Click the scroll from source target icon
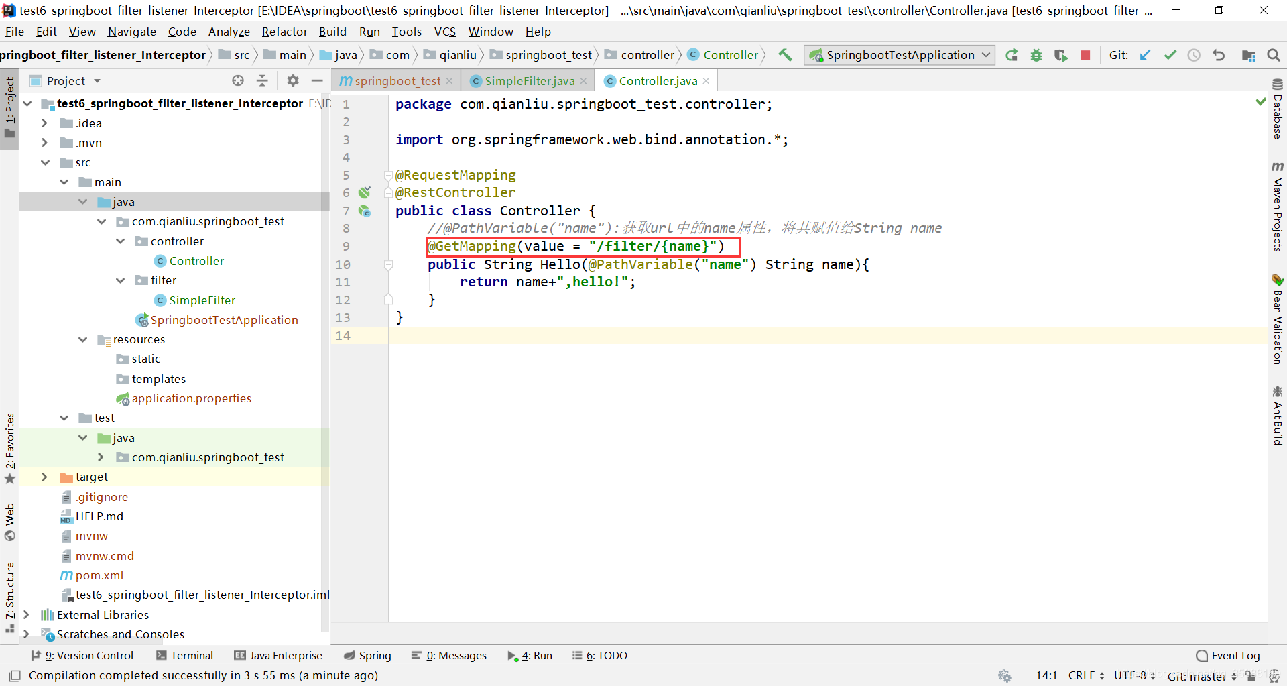 238,80
